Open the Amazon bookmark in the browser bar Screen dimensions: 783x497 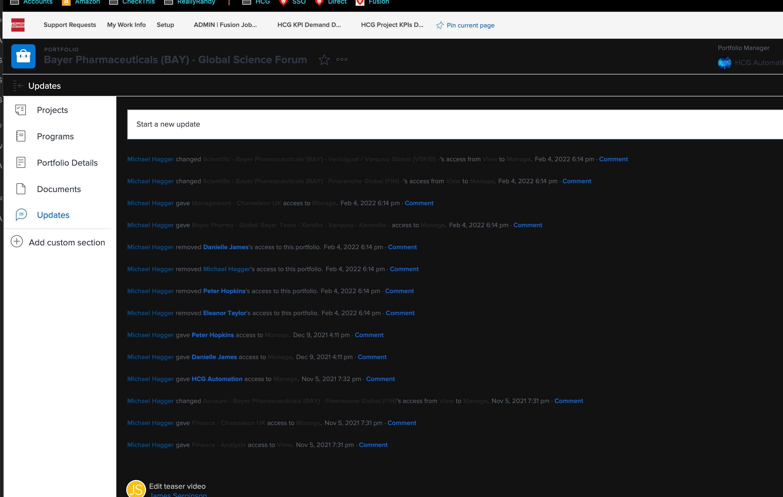pyautogui.click(x=87, y=2)
